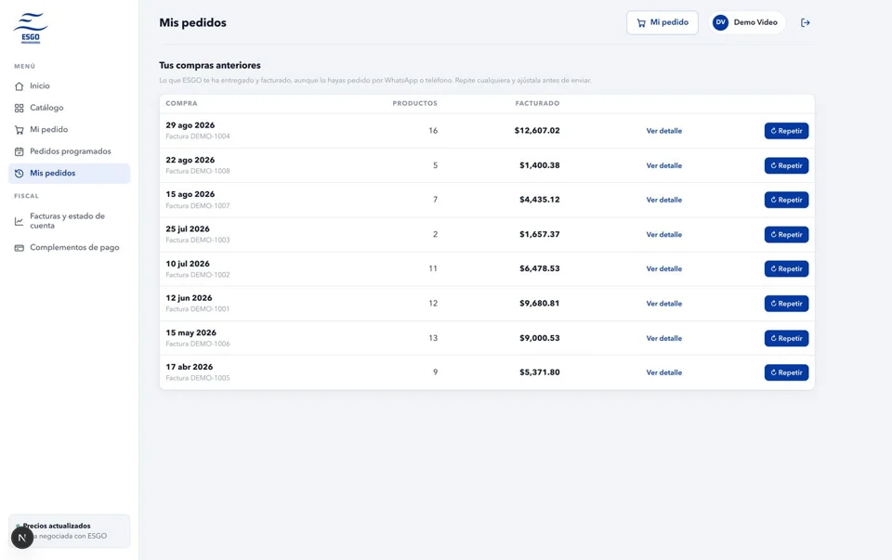Click the Mis pedidos page title

[193, 22]
